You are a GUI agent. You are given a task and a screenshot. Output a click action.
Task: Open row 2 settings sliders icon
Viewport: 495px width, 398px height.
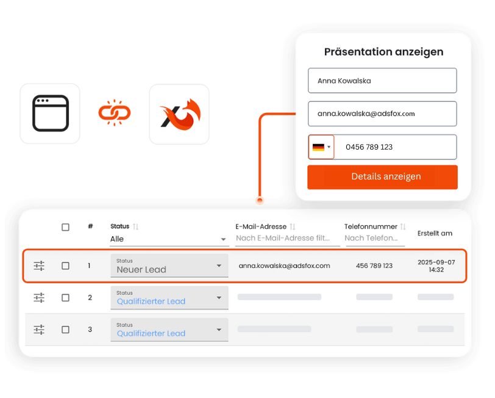point(39,298)
